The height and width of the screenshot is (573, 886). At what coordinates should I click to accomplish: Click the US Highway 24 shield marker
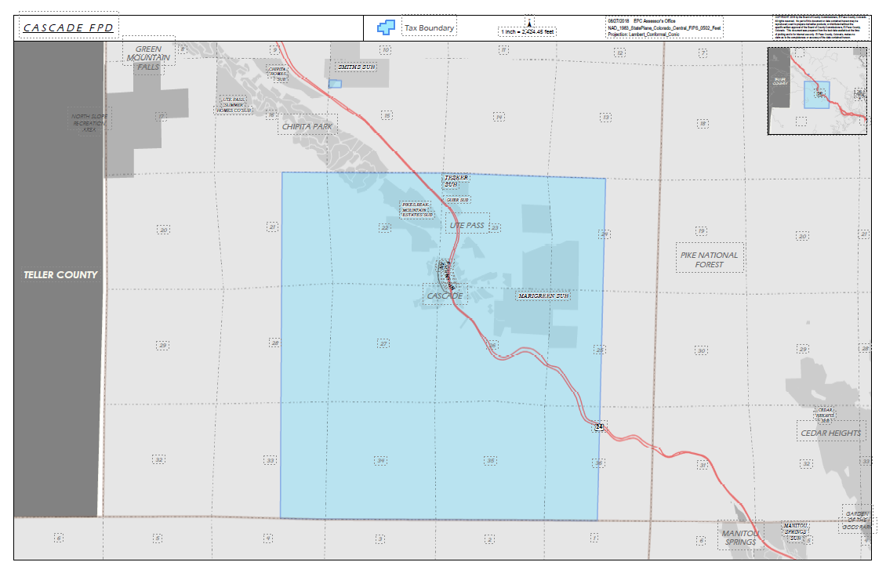pyautogui.click(x=598, y=428)
